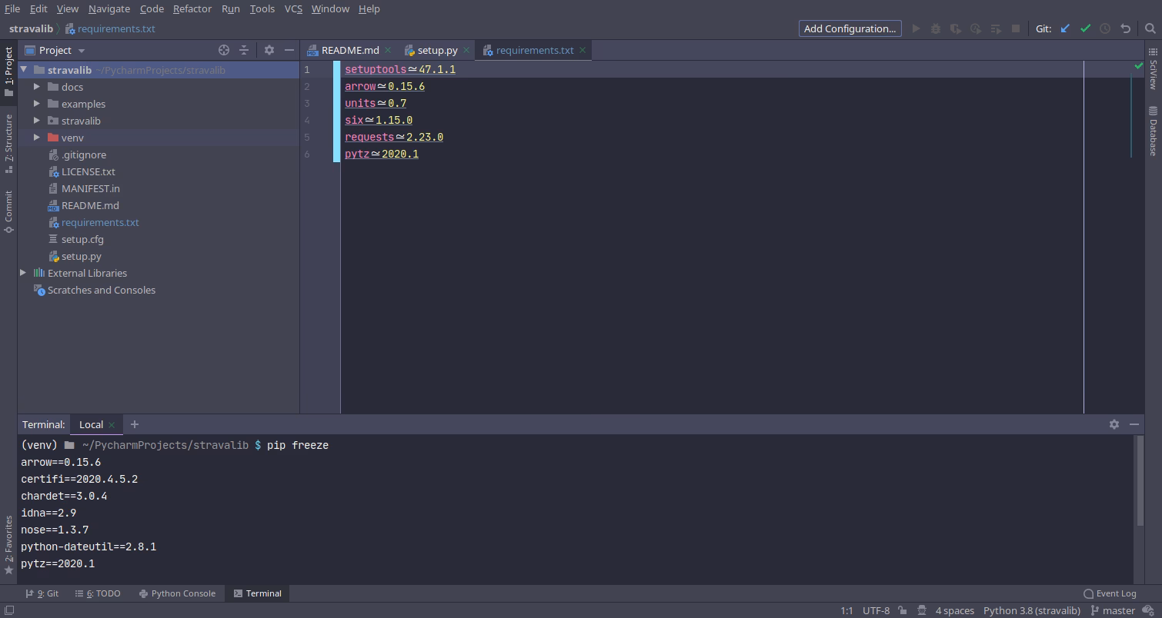Toggle soft-wrap via Terminal settings gear

coord(1114,424)
